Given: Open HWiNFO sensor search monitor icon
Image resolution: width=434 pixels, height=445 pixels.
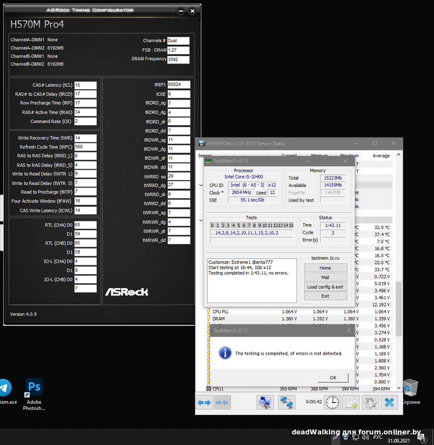Looking at the screenshot, I should coord(265,402).
